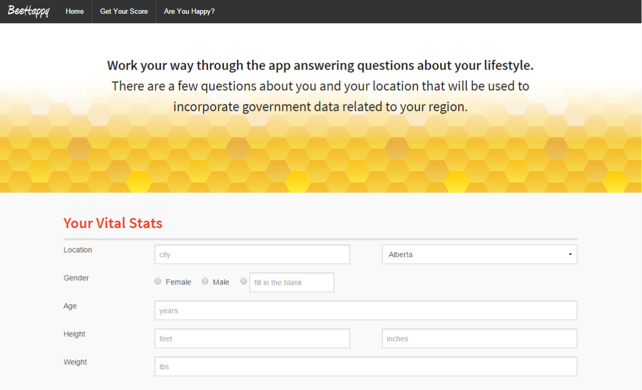
Task: Go to the Get Your Score page
Action: click(x=124, y=11)
